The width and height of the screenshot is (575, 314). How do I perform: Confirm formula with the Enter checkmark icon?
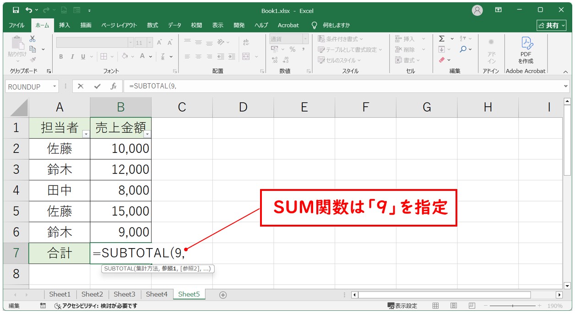(97, 87)
